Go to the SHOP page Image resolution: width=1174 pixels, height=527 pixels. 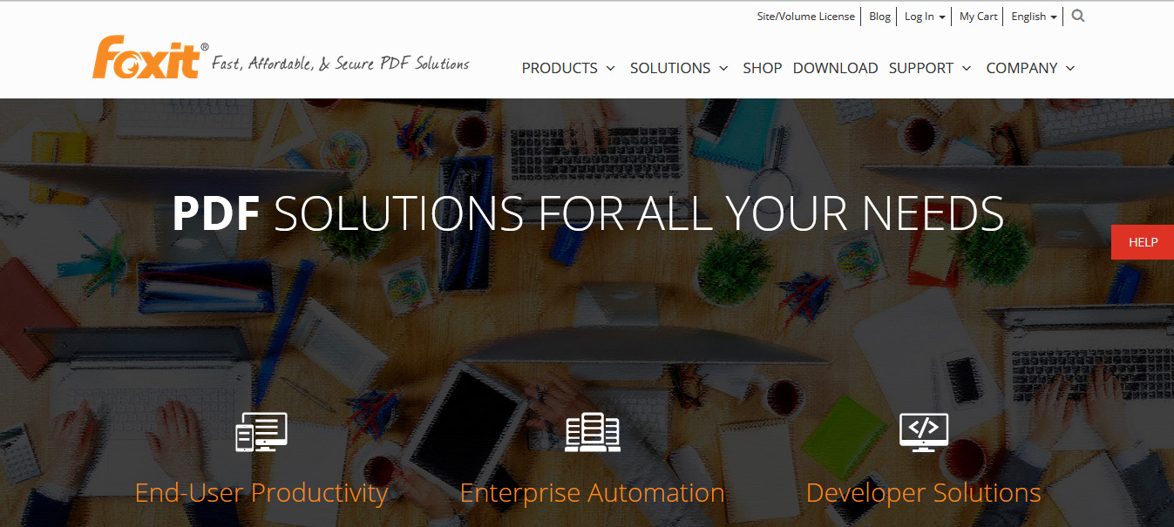pos(763,68)
